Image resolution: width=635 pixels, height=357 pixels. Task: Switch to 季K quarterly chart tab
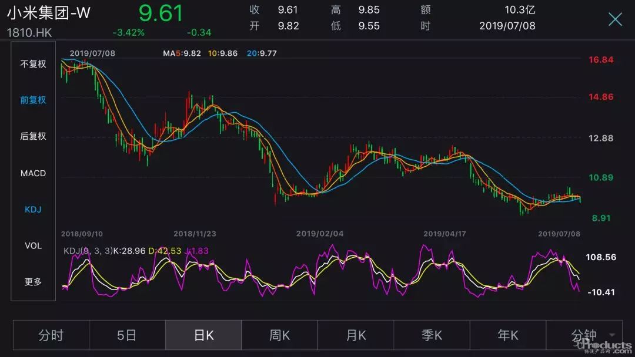point(432,335)
